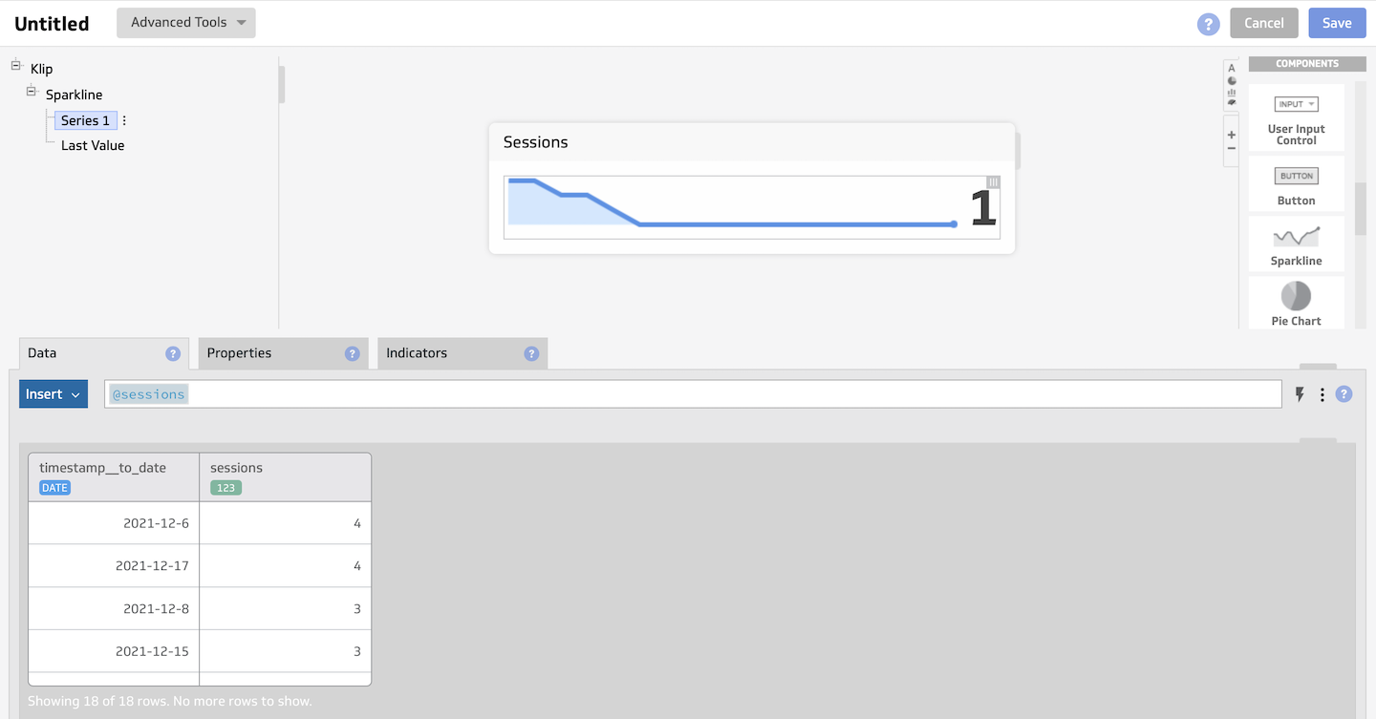Switch to the Indicators tab

462,353
